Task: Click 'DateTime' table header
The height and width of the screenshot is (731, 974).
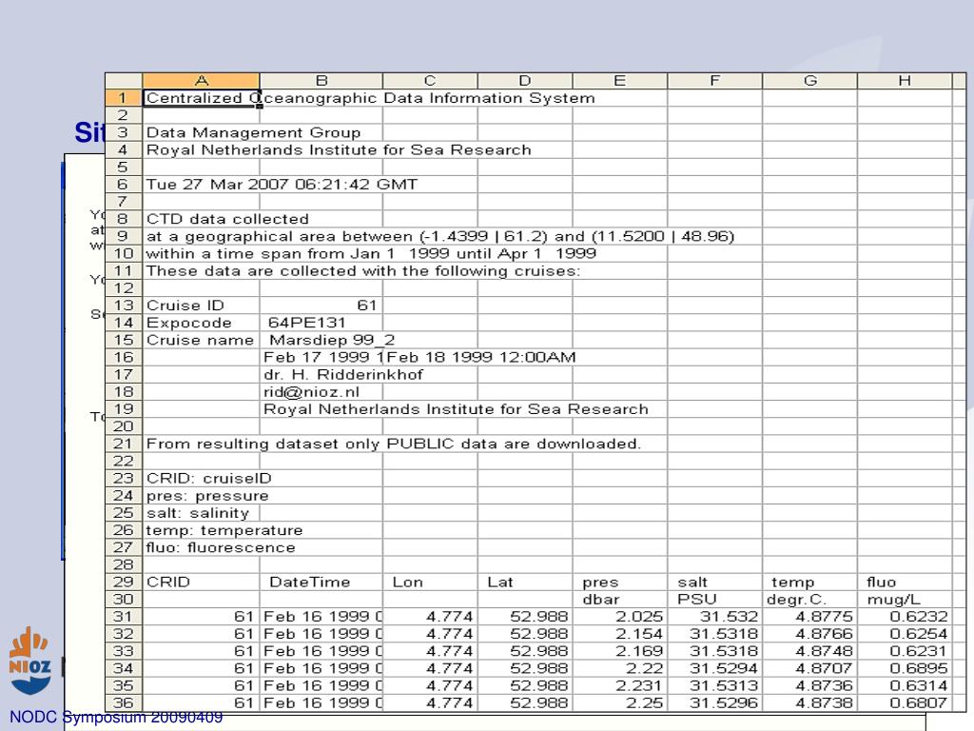Action: (x=310, y=583)
